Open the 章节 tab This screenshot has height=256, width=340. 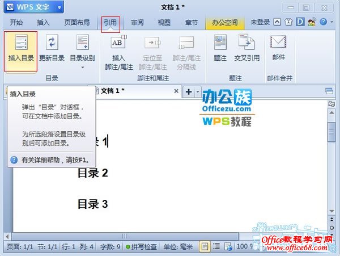[x=192, y=22]
